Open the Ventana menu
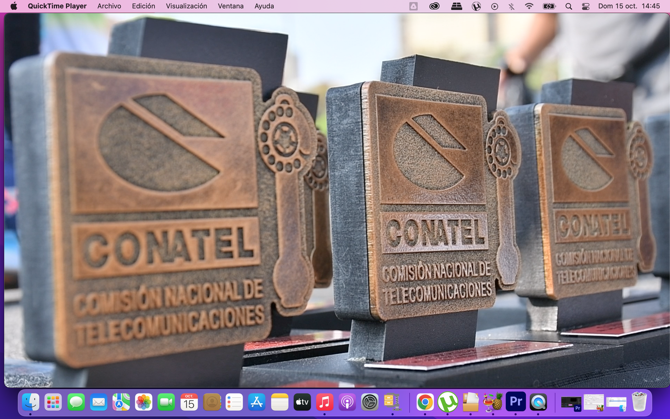 pos(231,6)
